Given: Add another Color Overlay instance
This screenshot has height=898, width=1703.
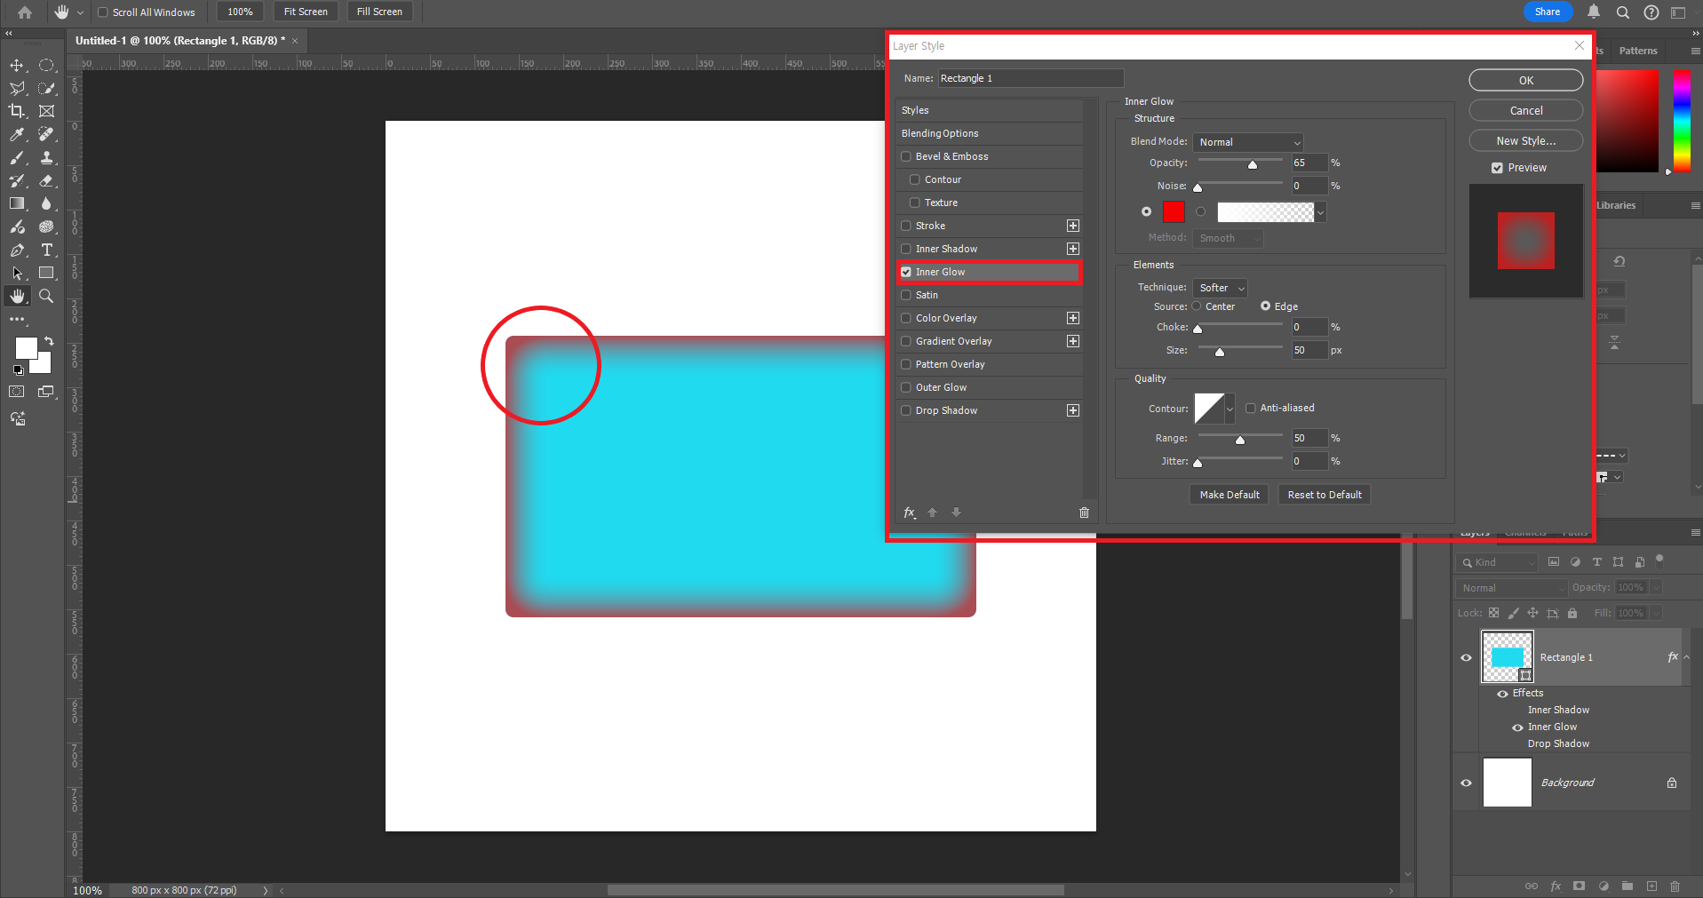Looking at the screenshot, I should click(x=1073, y=318).
